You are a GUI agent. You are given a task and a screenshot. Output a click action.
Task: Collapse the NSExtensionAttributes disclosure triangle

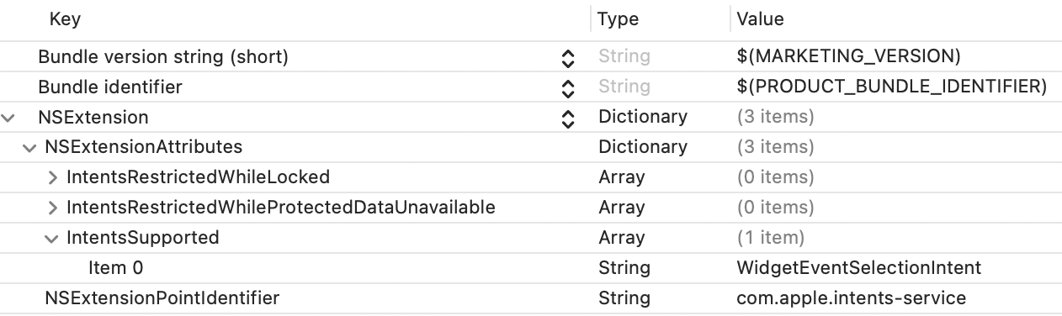(30, 148)
